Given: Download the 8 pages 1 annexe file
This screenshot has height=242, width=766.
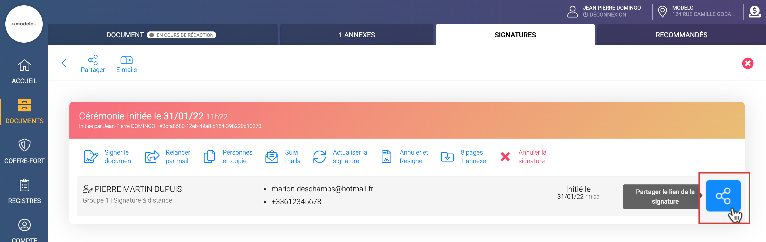Looking at the screenshot, I should click(x=463, y=156).
